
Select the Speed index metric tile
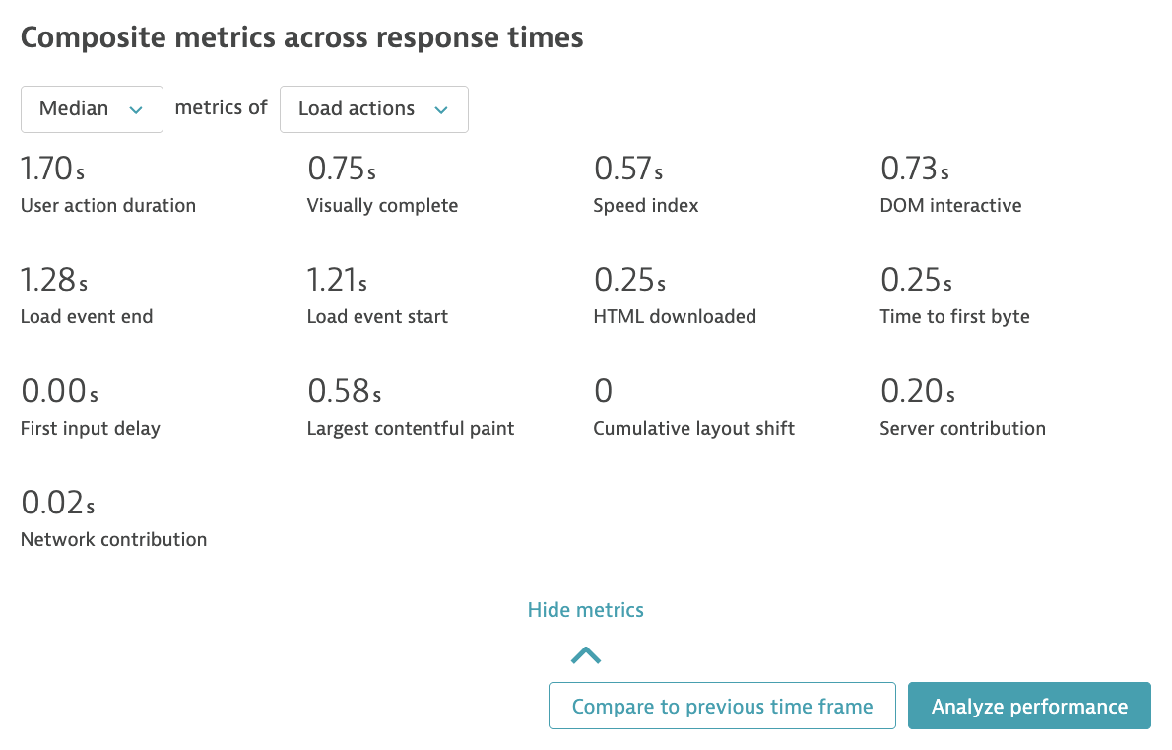point(646,184)
